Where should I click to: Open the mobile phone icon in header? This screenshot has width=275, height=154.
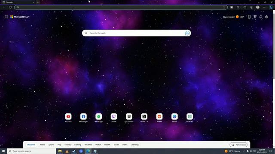point(249,17)
